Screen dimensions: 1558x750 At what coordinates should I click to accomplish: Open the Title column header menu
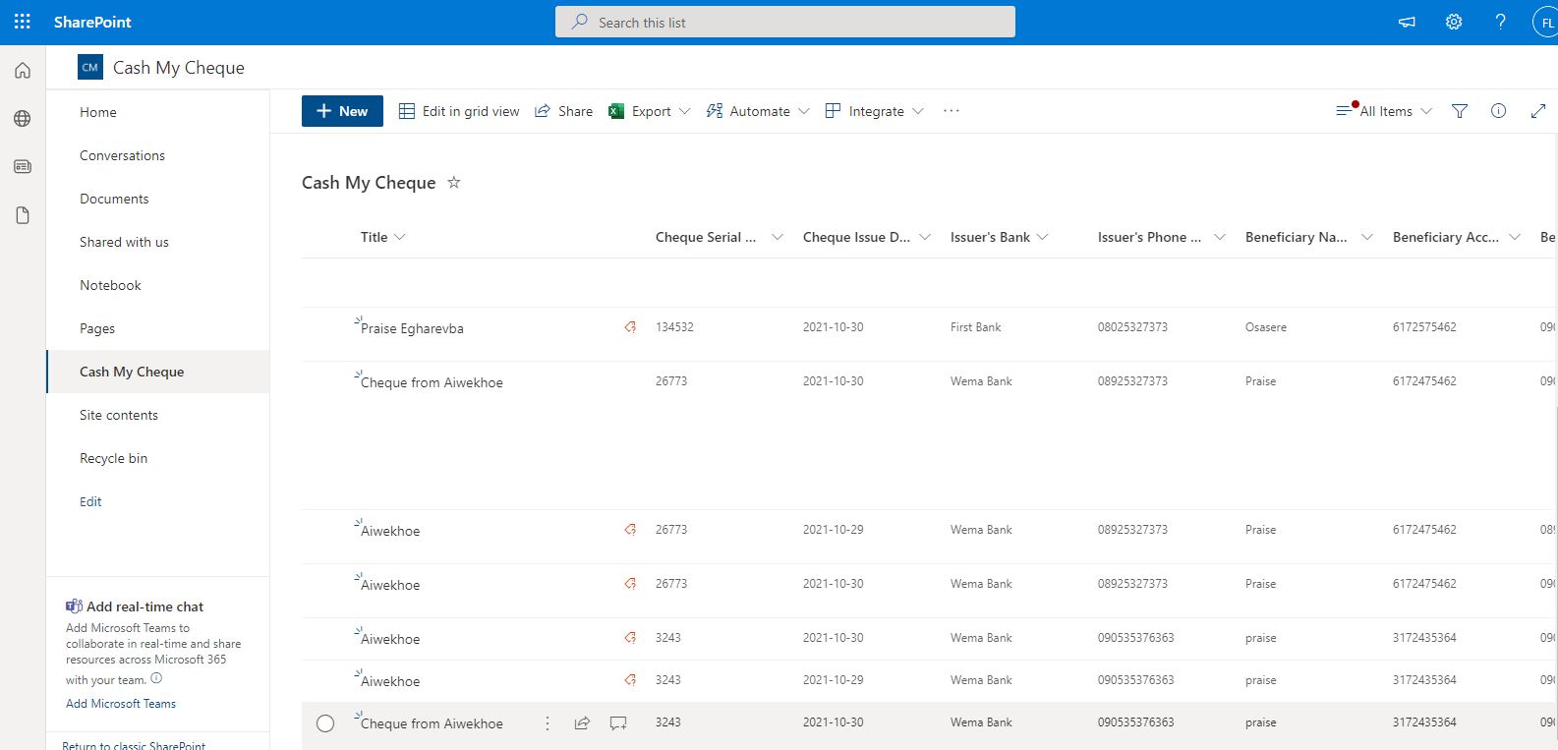383,237
